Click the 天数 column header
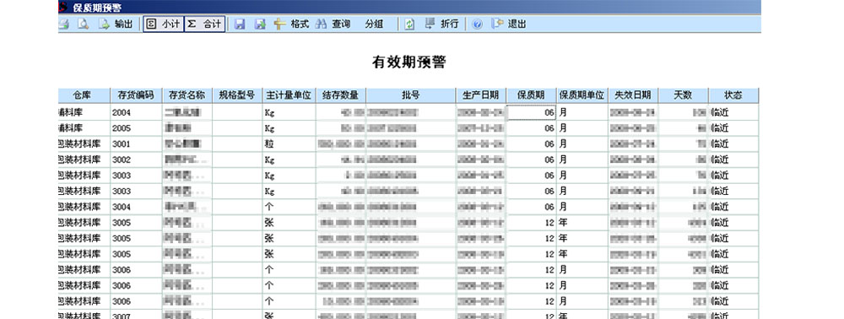Viewport: 844px width, 319px height. 683,95
